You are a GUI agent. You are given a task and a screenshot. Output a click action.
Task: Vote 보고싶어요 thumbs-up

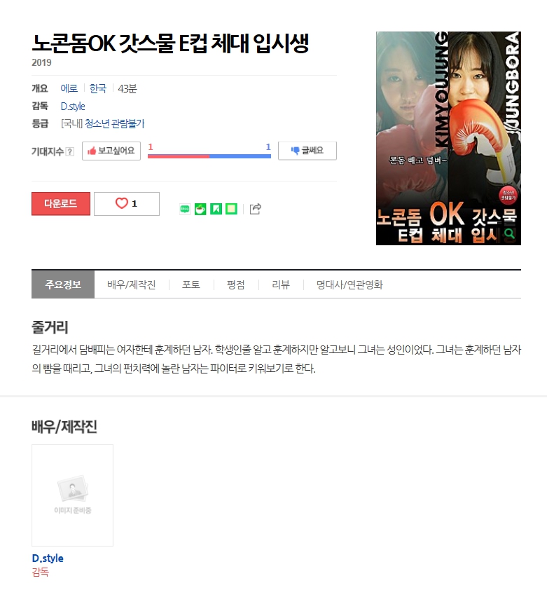(111, 151)
